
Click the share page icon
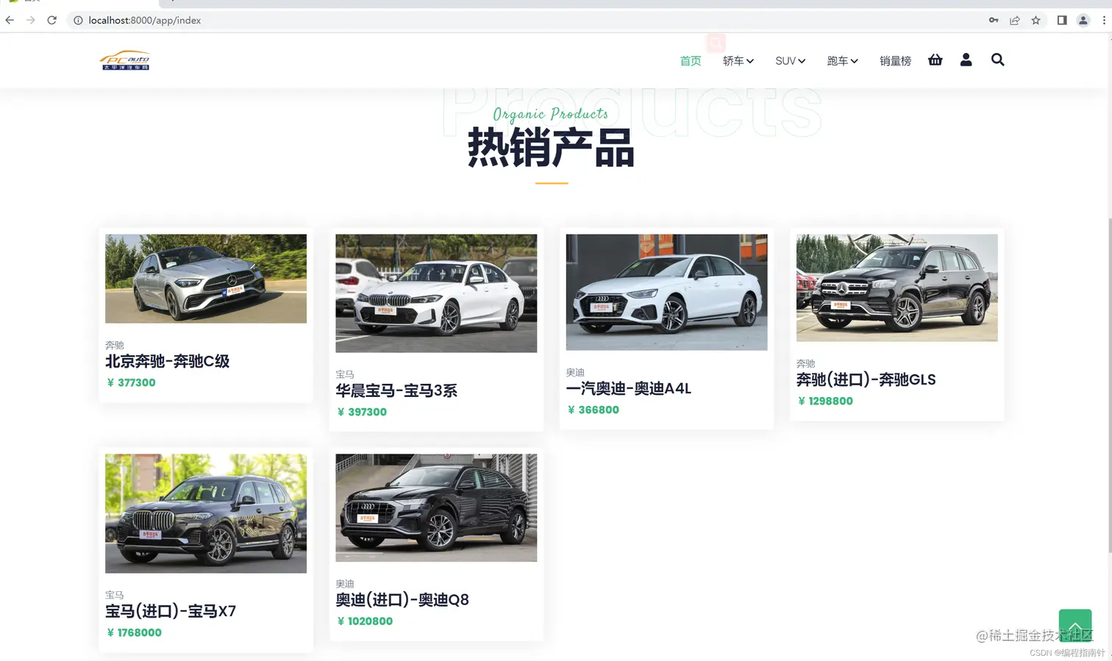point(1015,21)
